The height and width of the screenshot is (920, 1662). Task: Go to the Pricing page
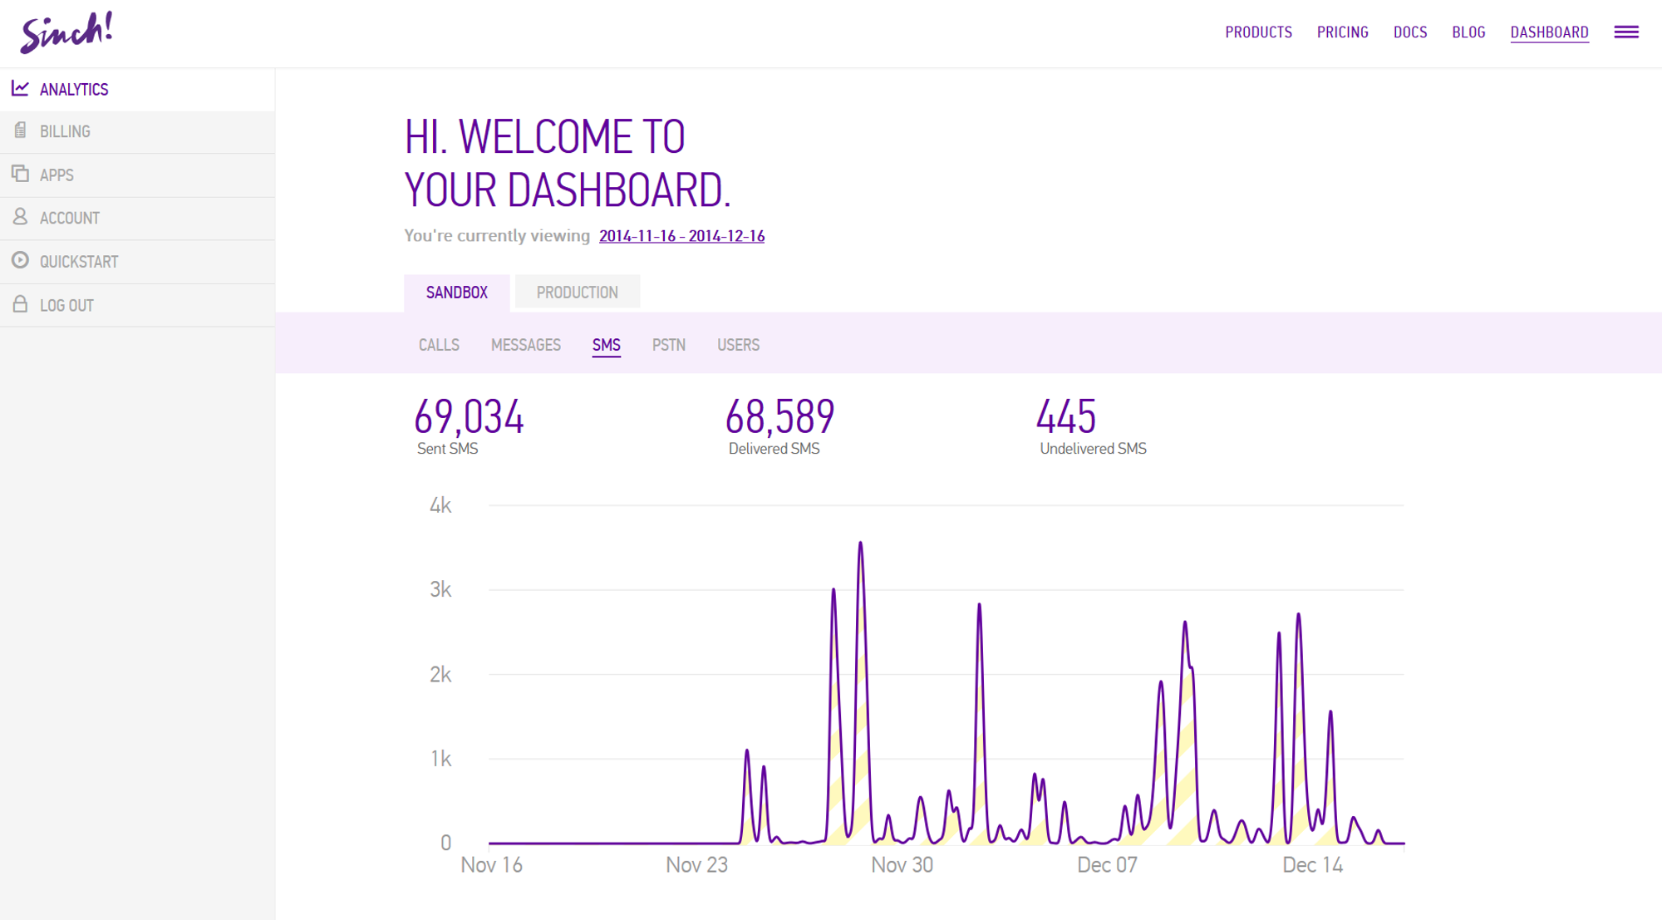[x=1342, y=32]
